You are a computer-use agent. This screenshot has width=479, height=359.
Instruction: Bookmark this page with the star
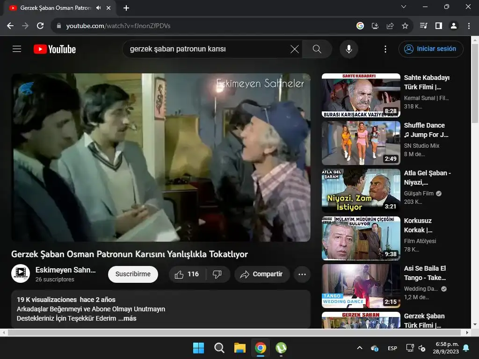pos(405,26)
